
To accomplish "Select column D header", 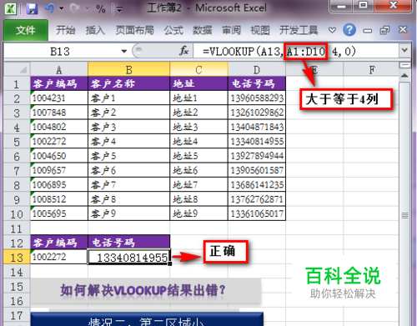I will (257, 69).
